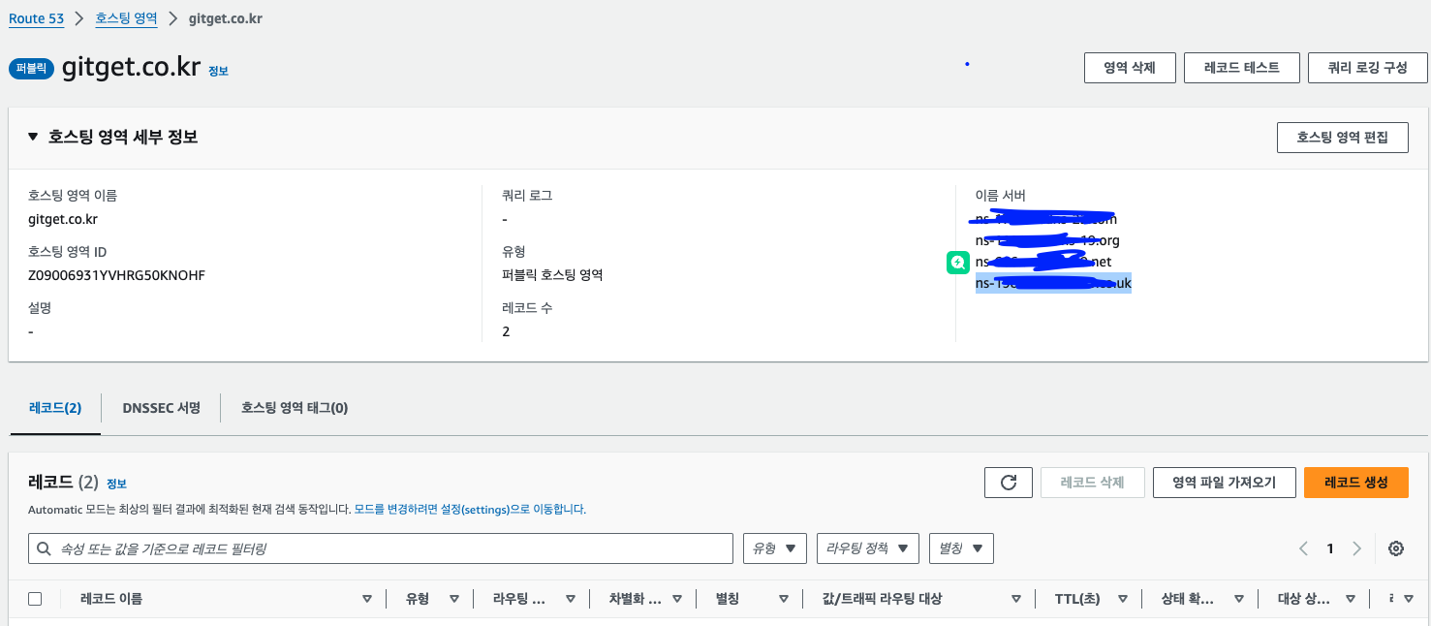The height and width of the screenshot is (626, 1431).
Task: Go to next records page
Action: click(x=1356, y=548)
